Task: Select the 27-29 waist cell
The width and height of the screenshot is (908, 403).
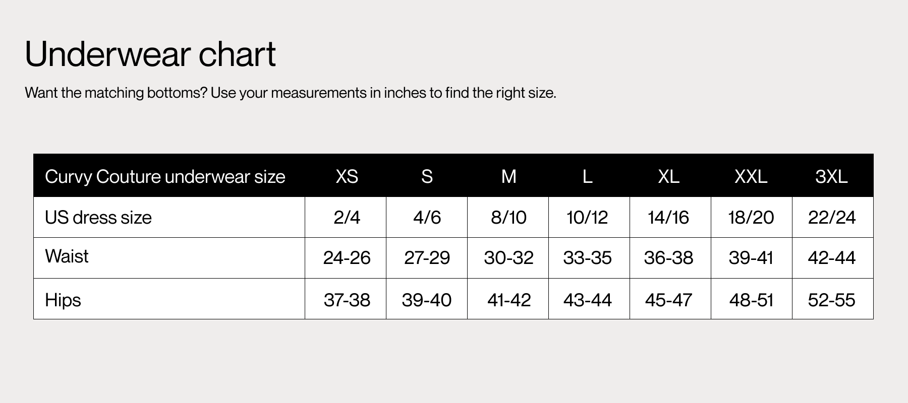Action: point(427,258)
